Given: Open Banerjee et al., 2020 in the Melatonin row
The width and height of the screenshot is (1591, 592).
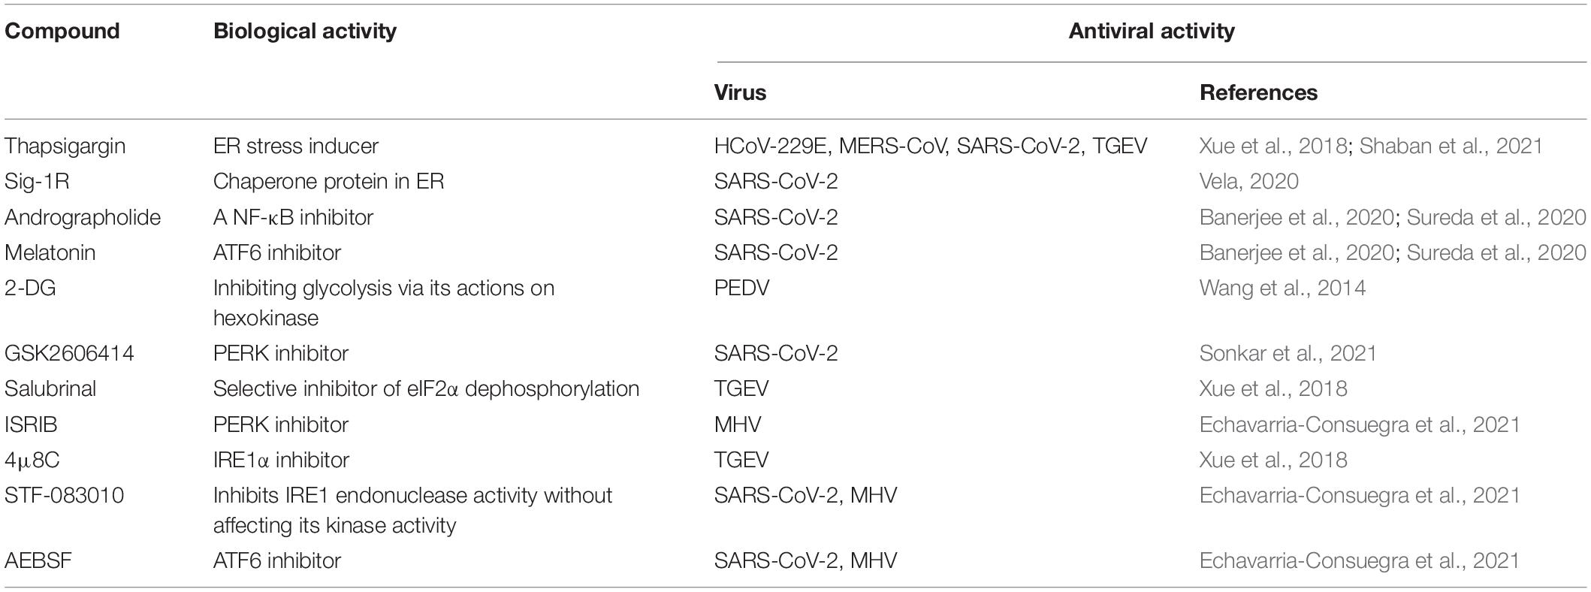Looking at the screenshot, I should (1297, 252).
